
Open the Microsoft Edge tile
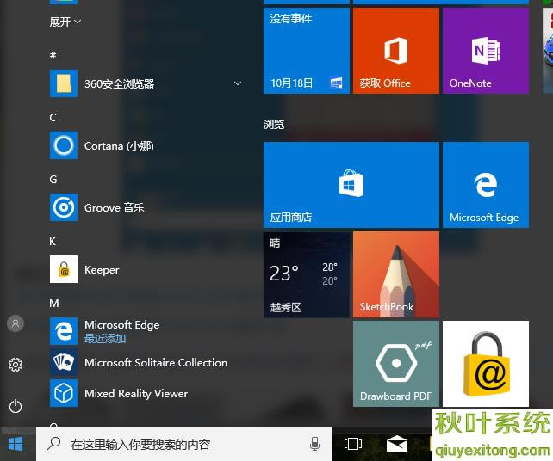point(486,185)
